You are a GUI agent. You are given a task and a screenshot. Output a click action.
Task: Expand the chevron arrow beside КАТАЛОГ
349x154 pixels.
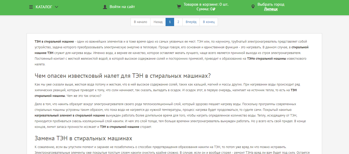click(57, 7)
